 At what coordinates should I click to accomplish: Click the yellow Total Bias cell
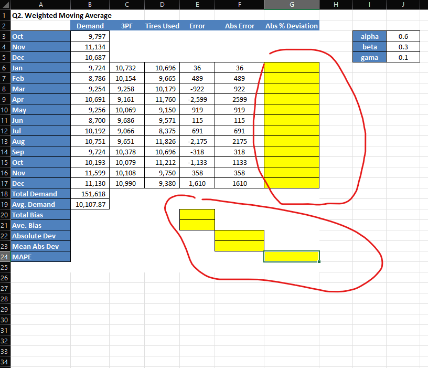[x=197, y=215]
